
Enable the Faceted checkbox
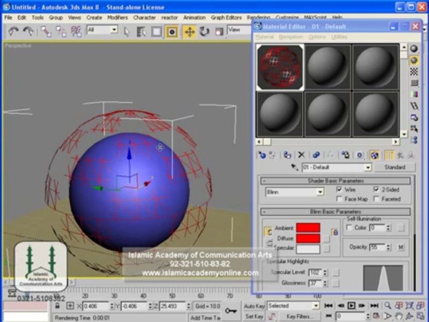pyautogui.click(x=376, y=199)
